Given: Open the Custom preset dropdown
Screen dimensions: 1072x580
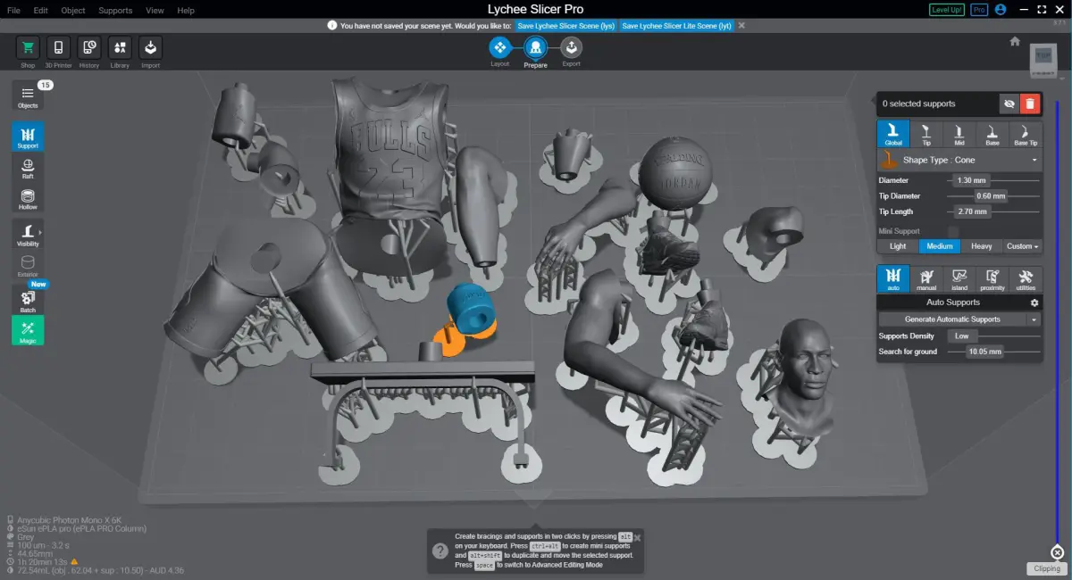Looking at the screenshot, I should click(1022, 246).
